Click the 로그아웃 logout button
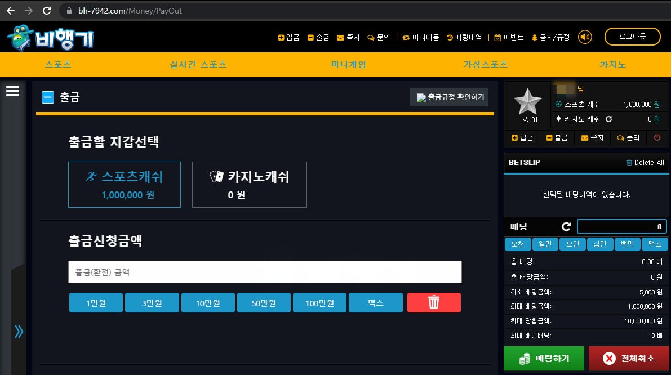671x375 pixels. pyautogui.click(x=633, y=37)
